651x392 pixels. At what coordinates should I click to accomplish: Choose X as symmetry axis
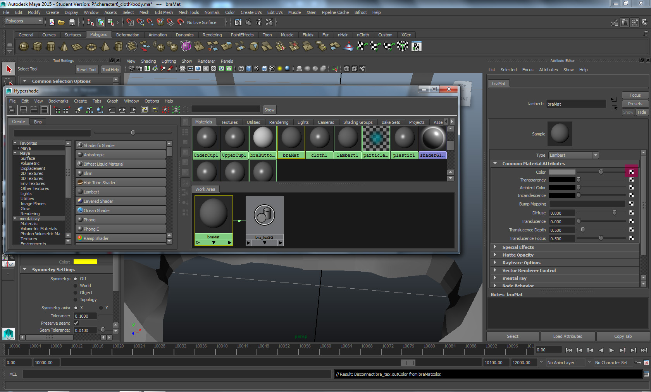point(76,308)
